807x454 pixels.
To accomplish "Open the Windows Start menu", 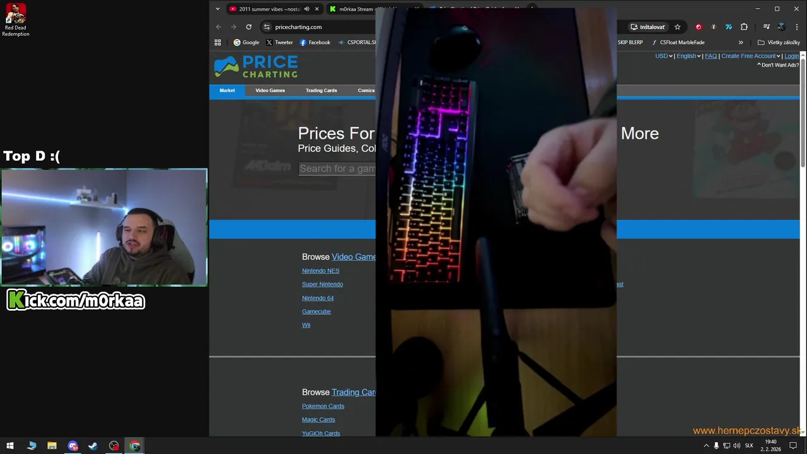I will [x=10, y=446].
